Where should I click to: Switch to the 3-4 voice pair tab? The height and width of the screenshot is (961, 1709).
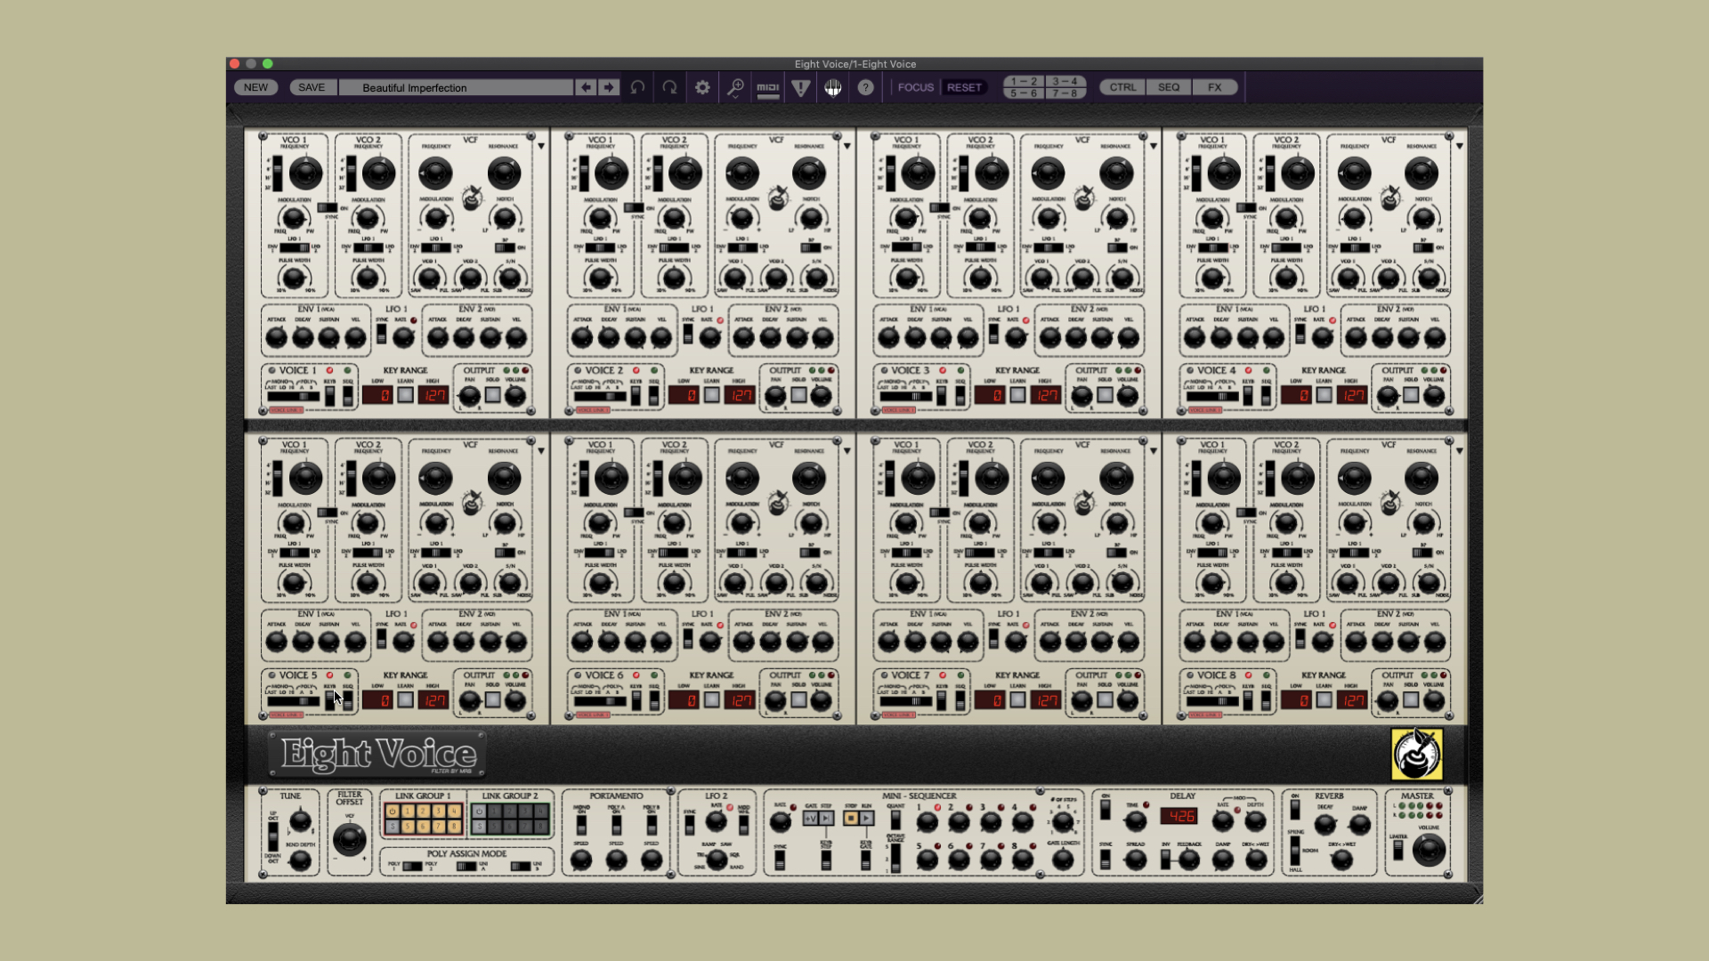pyautogui.click(x=1065, y=81)
